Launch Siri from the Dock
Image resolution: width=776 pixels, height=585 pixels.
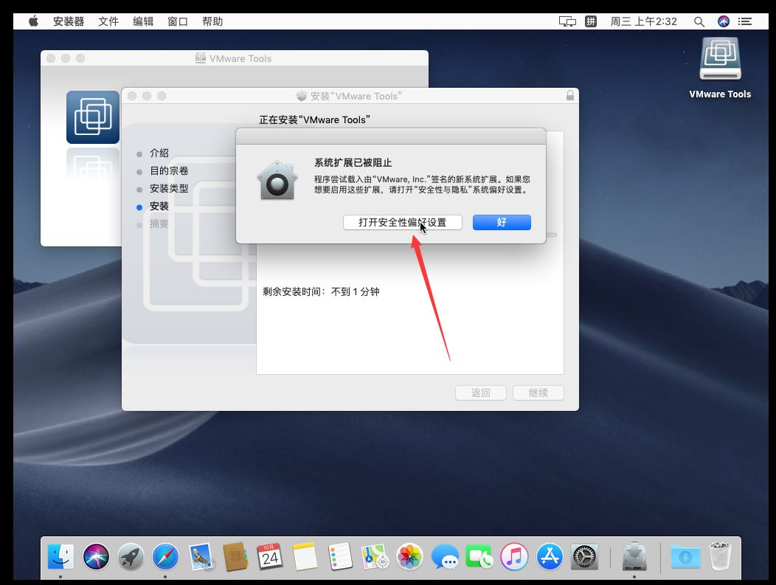[x=96, y=557]
